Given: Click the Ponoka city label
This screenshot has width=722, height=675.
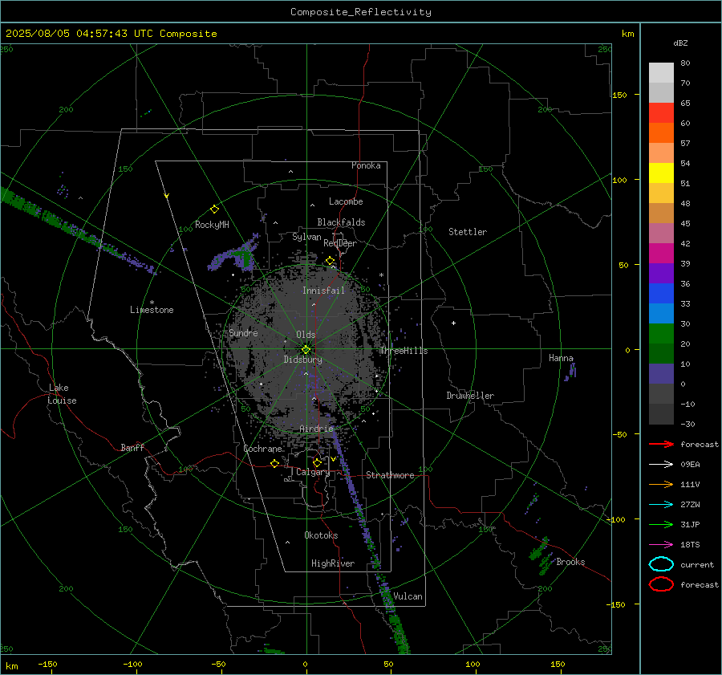Looking at the screenshot, I should point(366,165).
